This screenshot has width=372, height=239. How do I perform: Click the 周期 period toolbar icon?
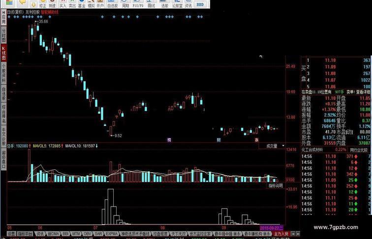pyautogui.click(x=125, y=4)
